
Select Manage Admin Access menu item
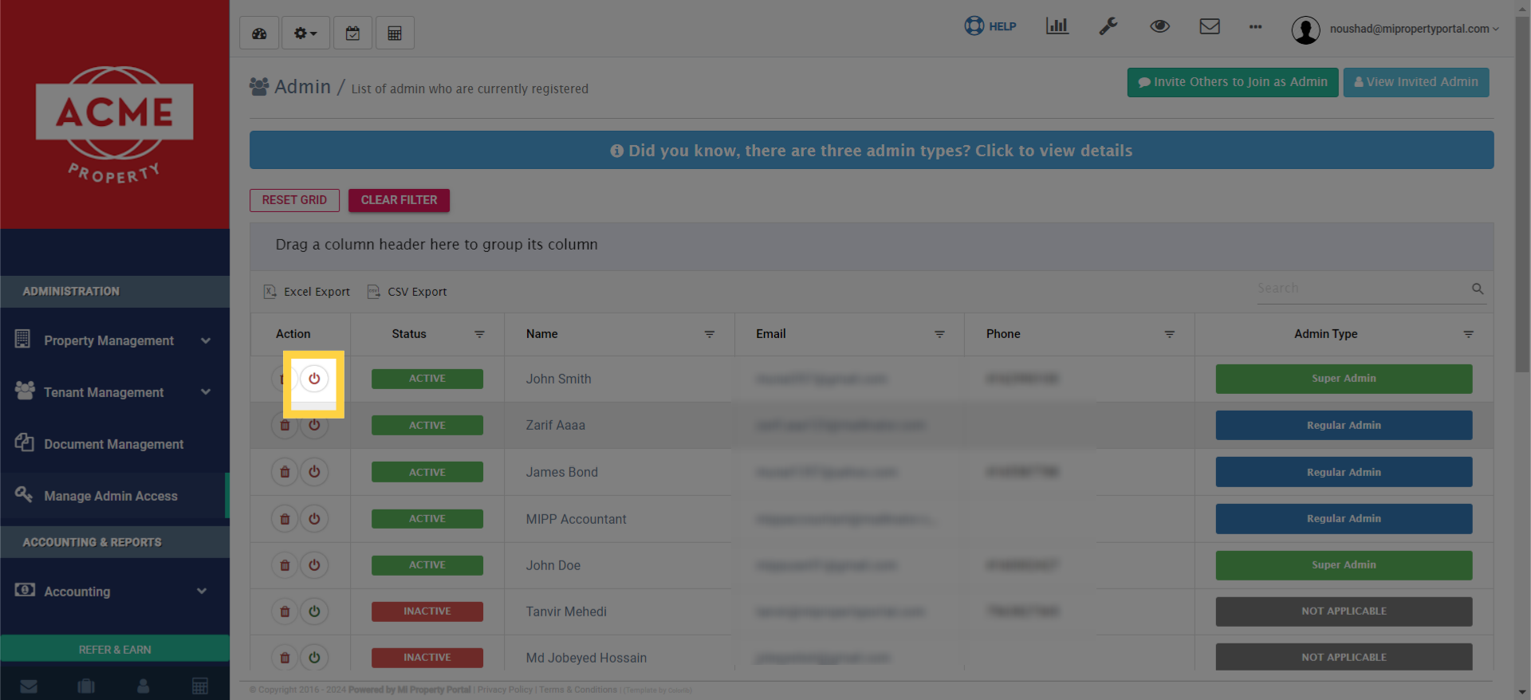point(111,496)
